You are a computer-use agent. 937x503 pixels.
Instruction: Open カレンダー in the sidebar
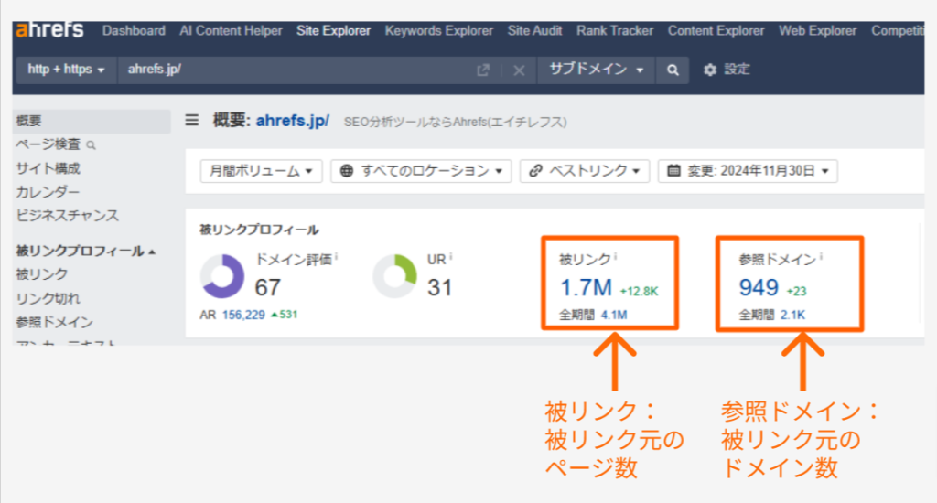point(48,192)
